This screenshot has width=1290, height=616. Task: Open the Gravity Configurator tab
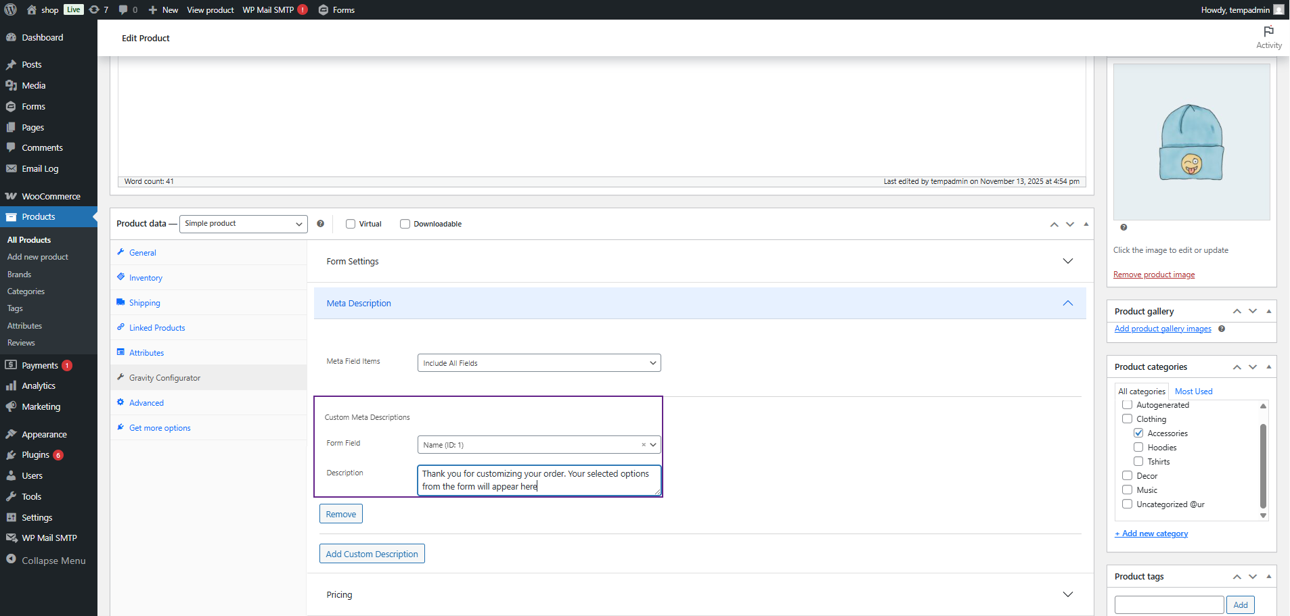tap(164, 378)
